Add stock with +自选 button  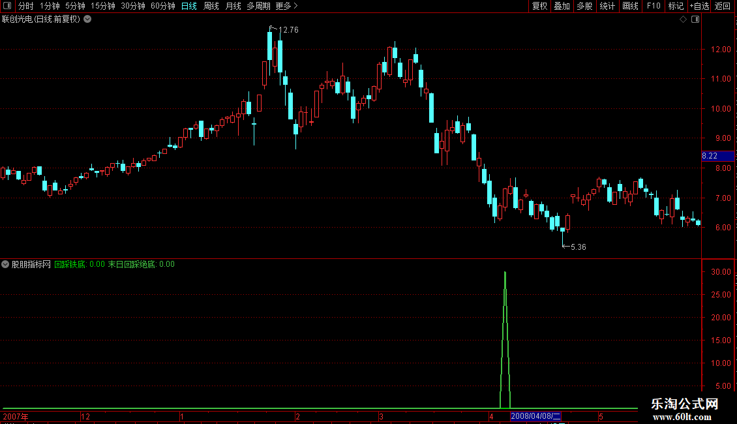point(699,6)
